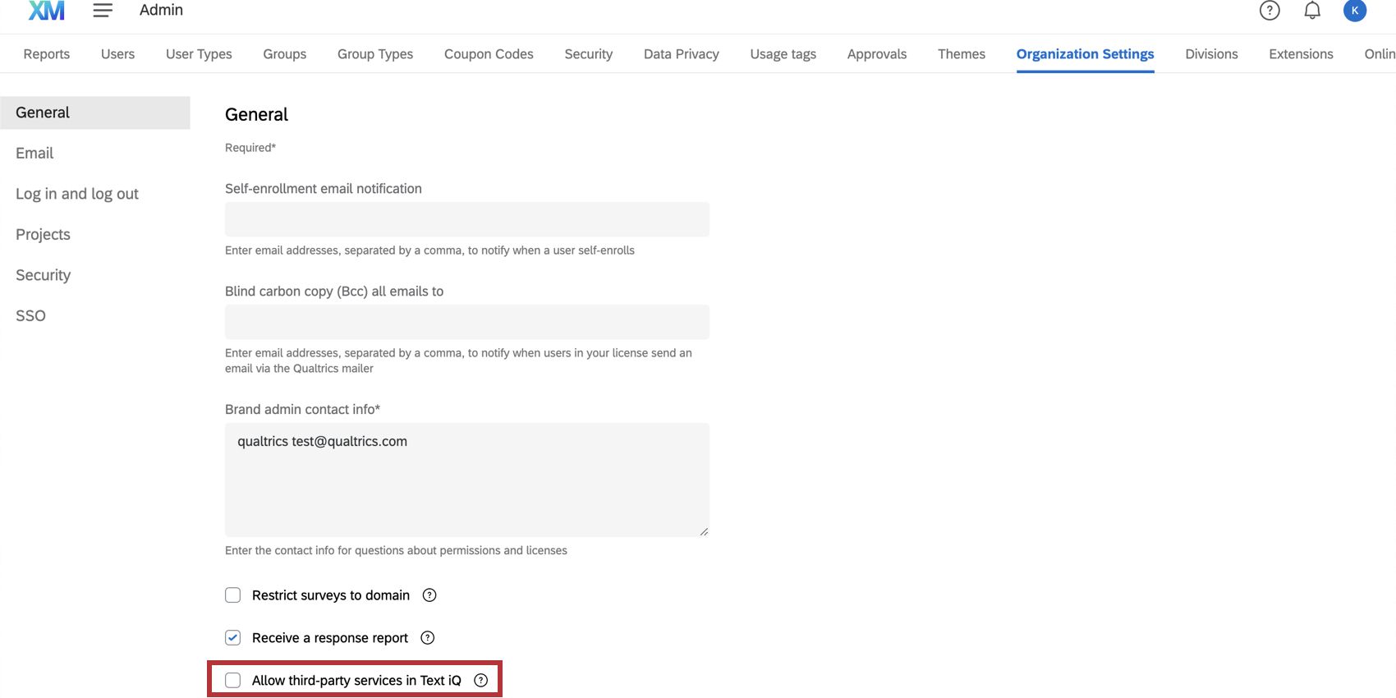Check Allow third-party services in Text iQ

[x=233, y=680]
